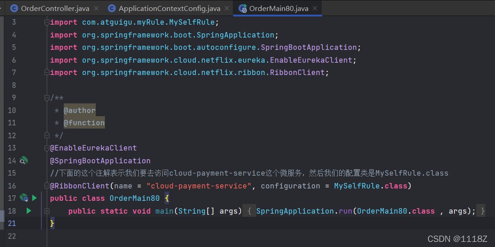This screenshot has width=495, height=247.
Task: Click the class icon on OrderController.java tab
Action: click(14, 9)
